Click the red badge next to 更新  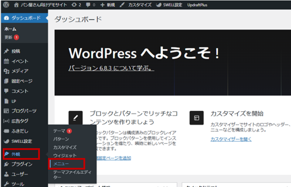coord(16,37)
